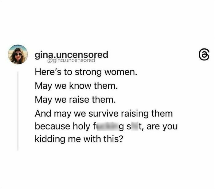
Task: Click "And may we survive raising them"
Action: click(104, 114)
